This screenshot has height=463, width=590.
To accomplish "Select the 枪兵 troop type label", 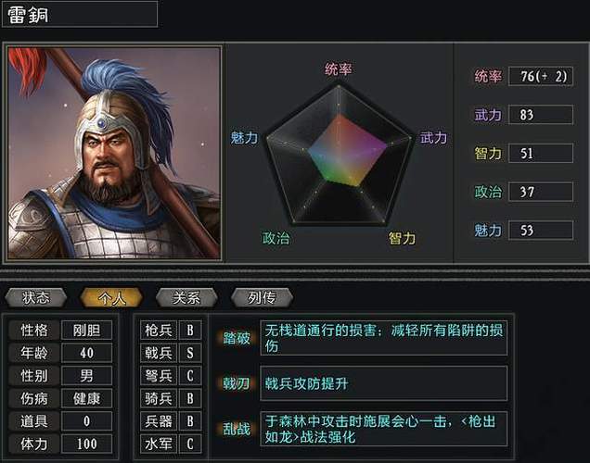I will (x=159, y=330).
